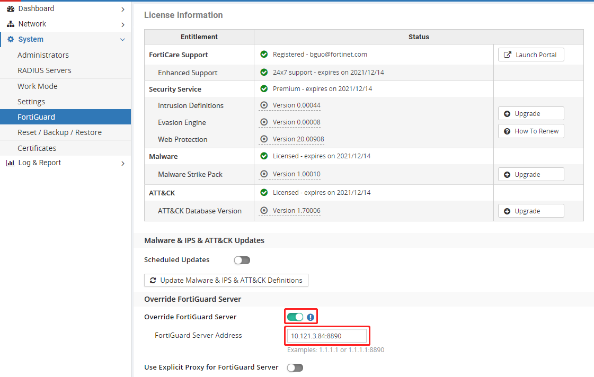Viewport: 594px width, 377px height.
Task: Click Upgrade for Malware Strike Pack
Action: (531, 175)
